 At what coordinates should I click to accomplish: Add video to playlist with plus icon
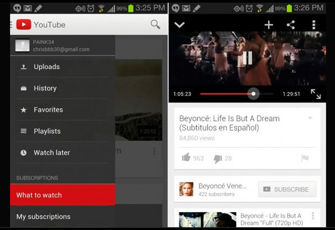point(268,25)
